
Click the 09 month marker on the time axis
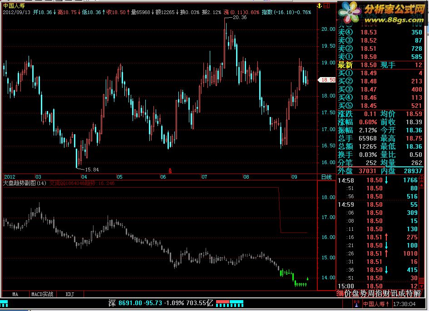click(294, 177)
